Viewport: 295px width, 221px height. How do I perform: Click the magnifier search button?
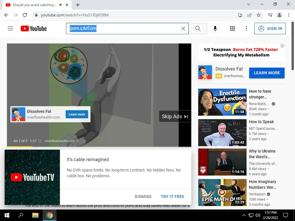[198, 28]
